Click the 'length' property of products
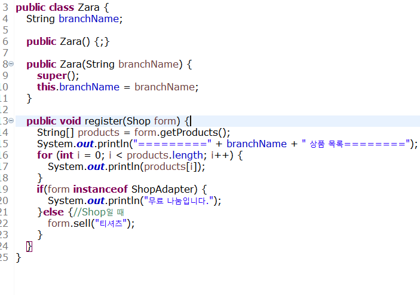 188,155
